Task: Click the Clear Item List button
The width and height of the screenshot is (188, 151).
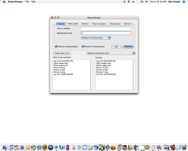Action: 62,53
